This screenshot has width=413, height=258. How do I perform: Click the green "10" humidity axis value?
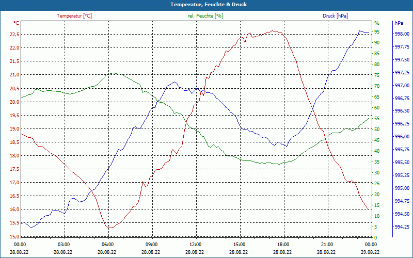pos(377,216)
